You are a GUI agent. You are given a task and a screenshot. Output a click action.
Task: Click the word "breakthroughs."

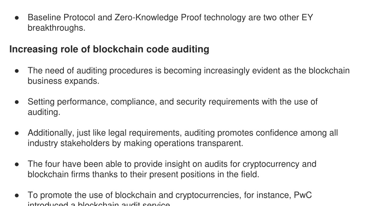[56, 28]
